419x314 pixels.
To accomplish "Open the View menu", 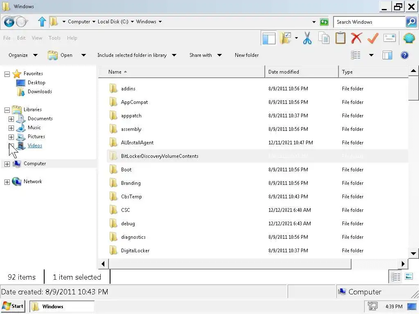I will click(37, 38).
